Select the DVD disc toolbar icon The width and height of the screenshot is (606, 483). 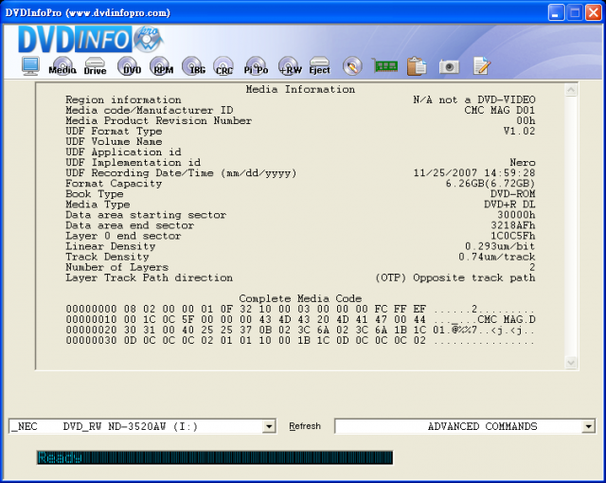tap(129, 66)
